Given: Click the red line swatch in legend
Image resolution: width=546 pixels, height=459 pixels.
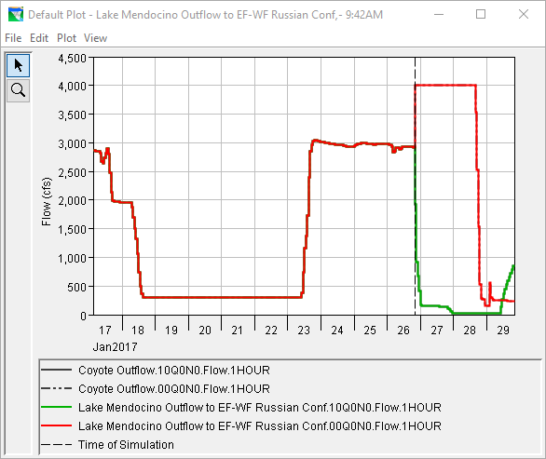Looking at the screenshot, I should click(57, 425).
